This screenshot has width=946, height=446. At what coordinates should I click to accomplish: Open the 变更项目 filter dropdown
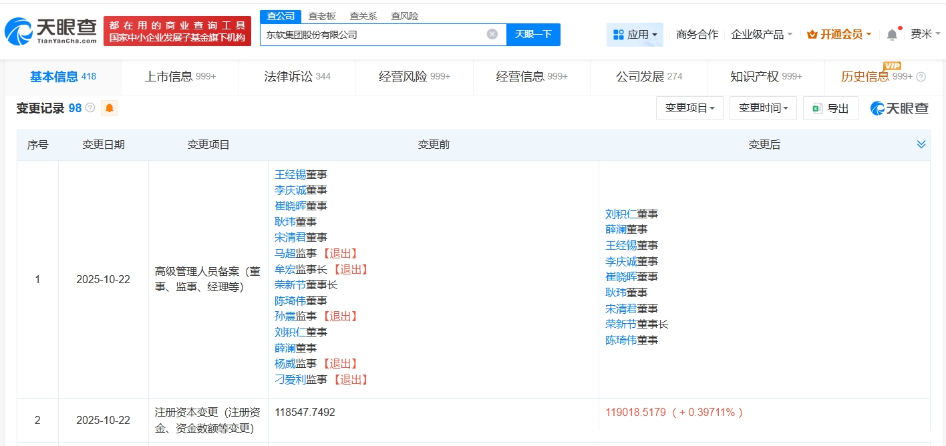coord(689,108)
